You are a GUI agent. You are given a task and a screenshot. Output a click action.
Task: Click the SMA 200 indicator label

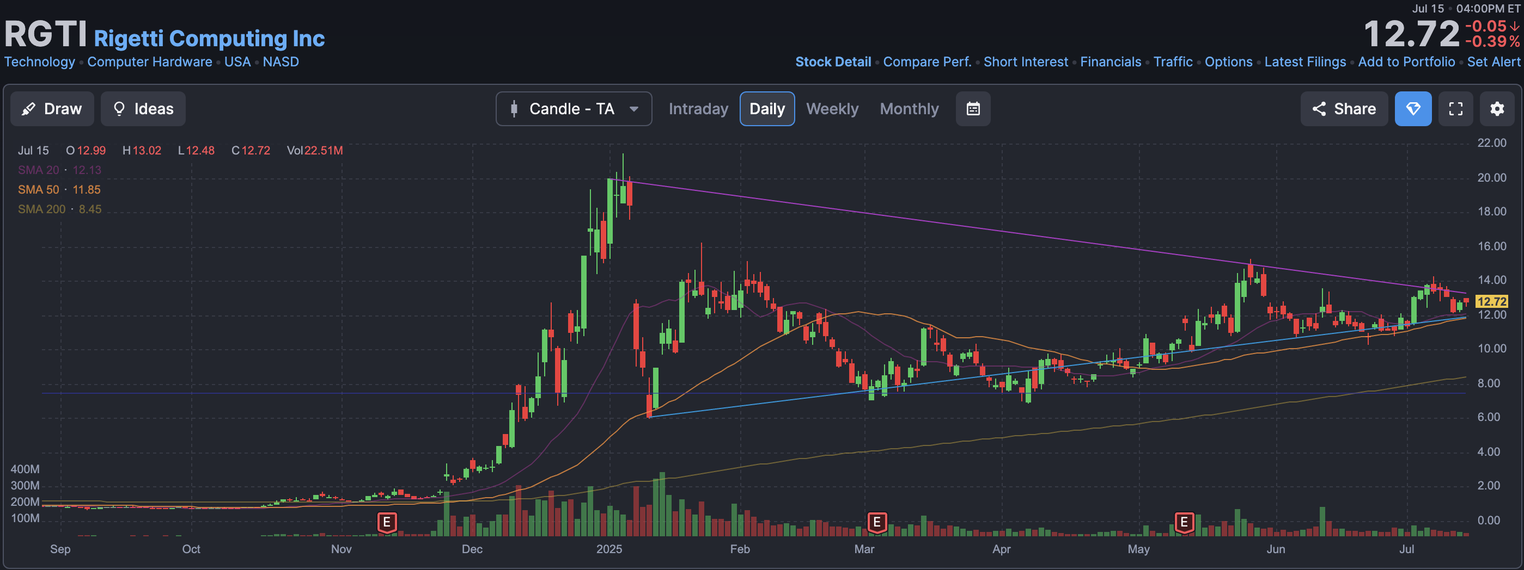tap(41, 209)
